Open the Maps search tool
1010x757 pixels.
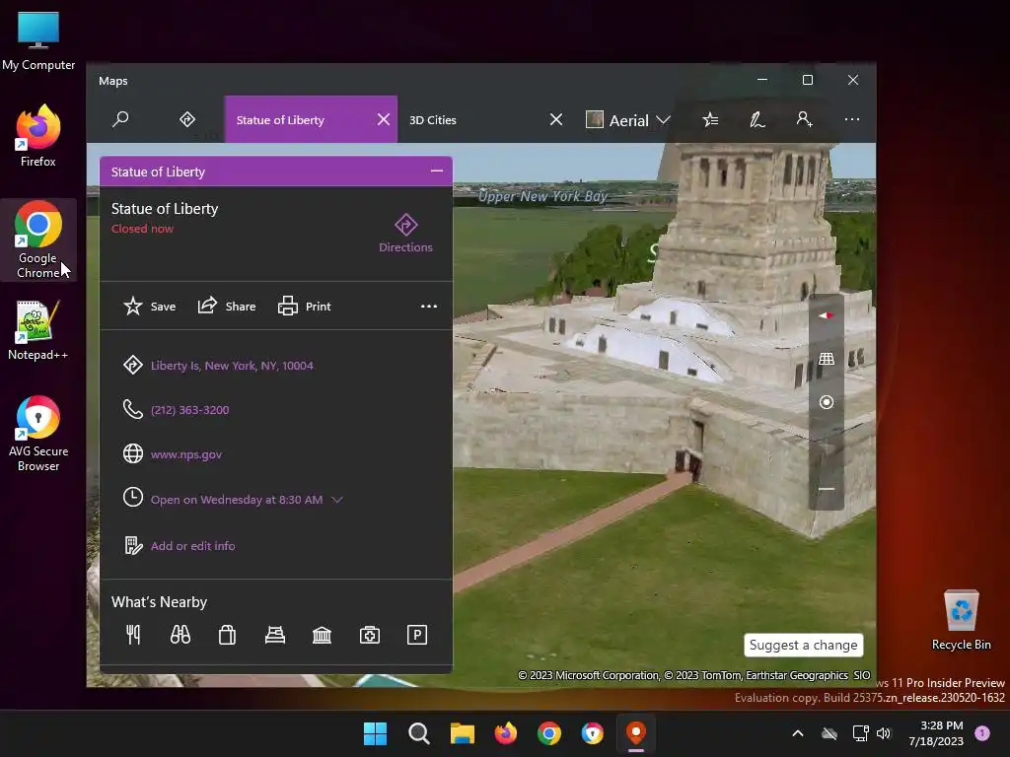[120, 119]
